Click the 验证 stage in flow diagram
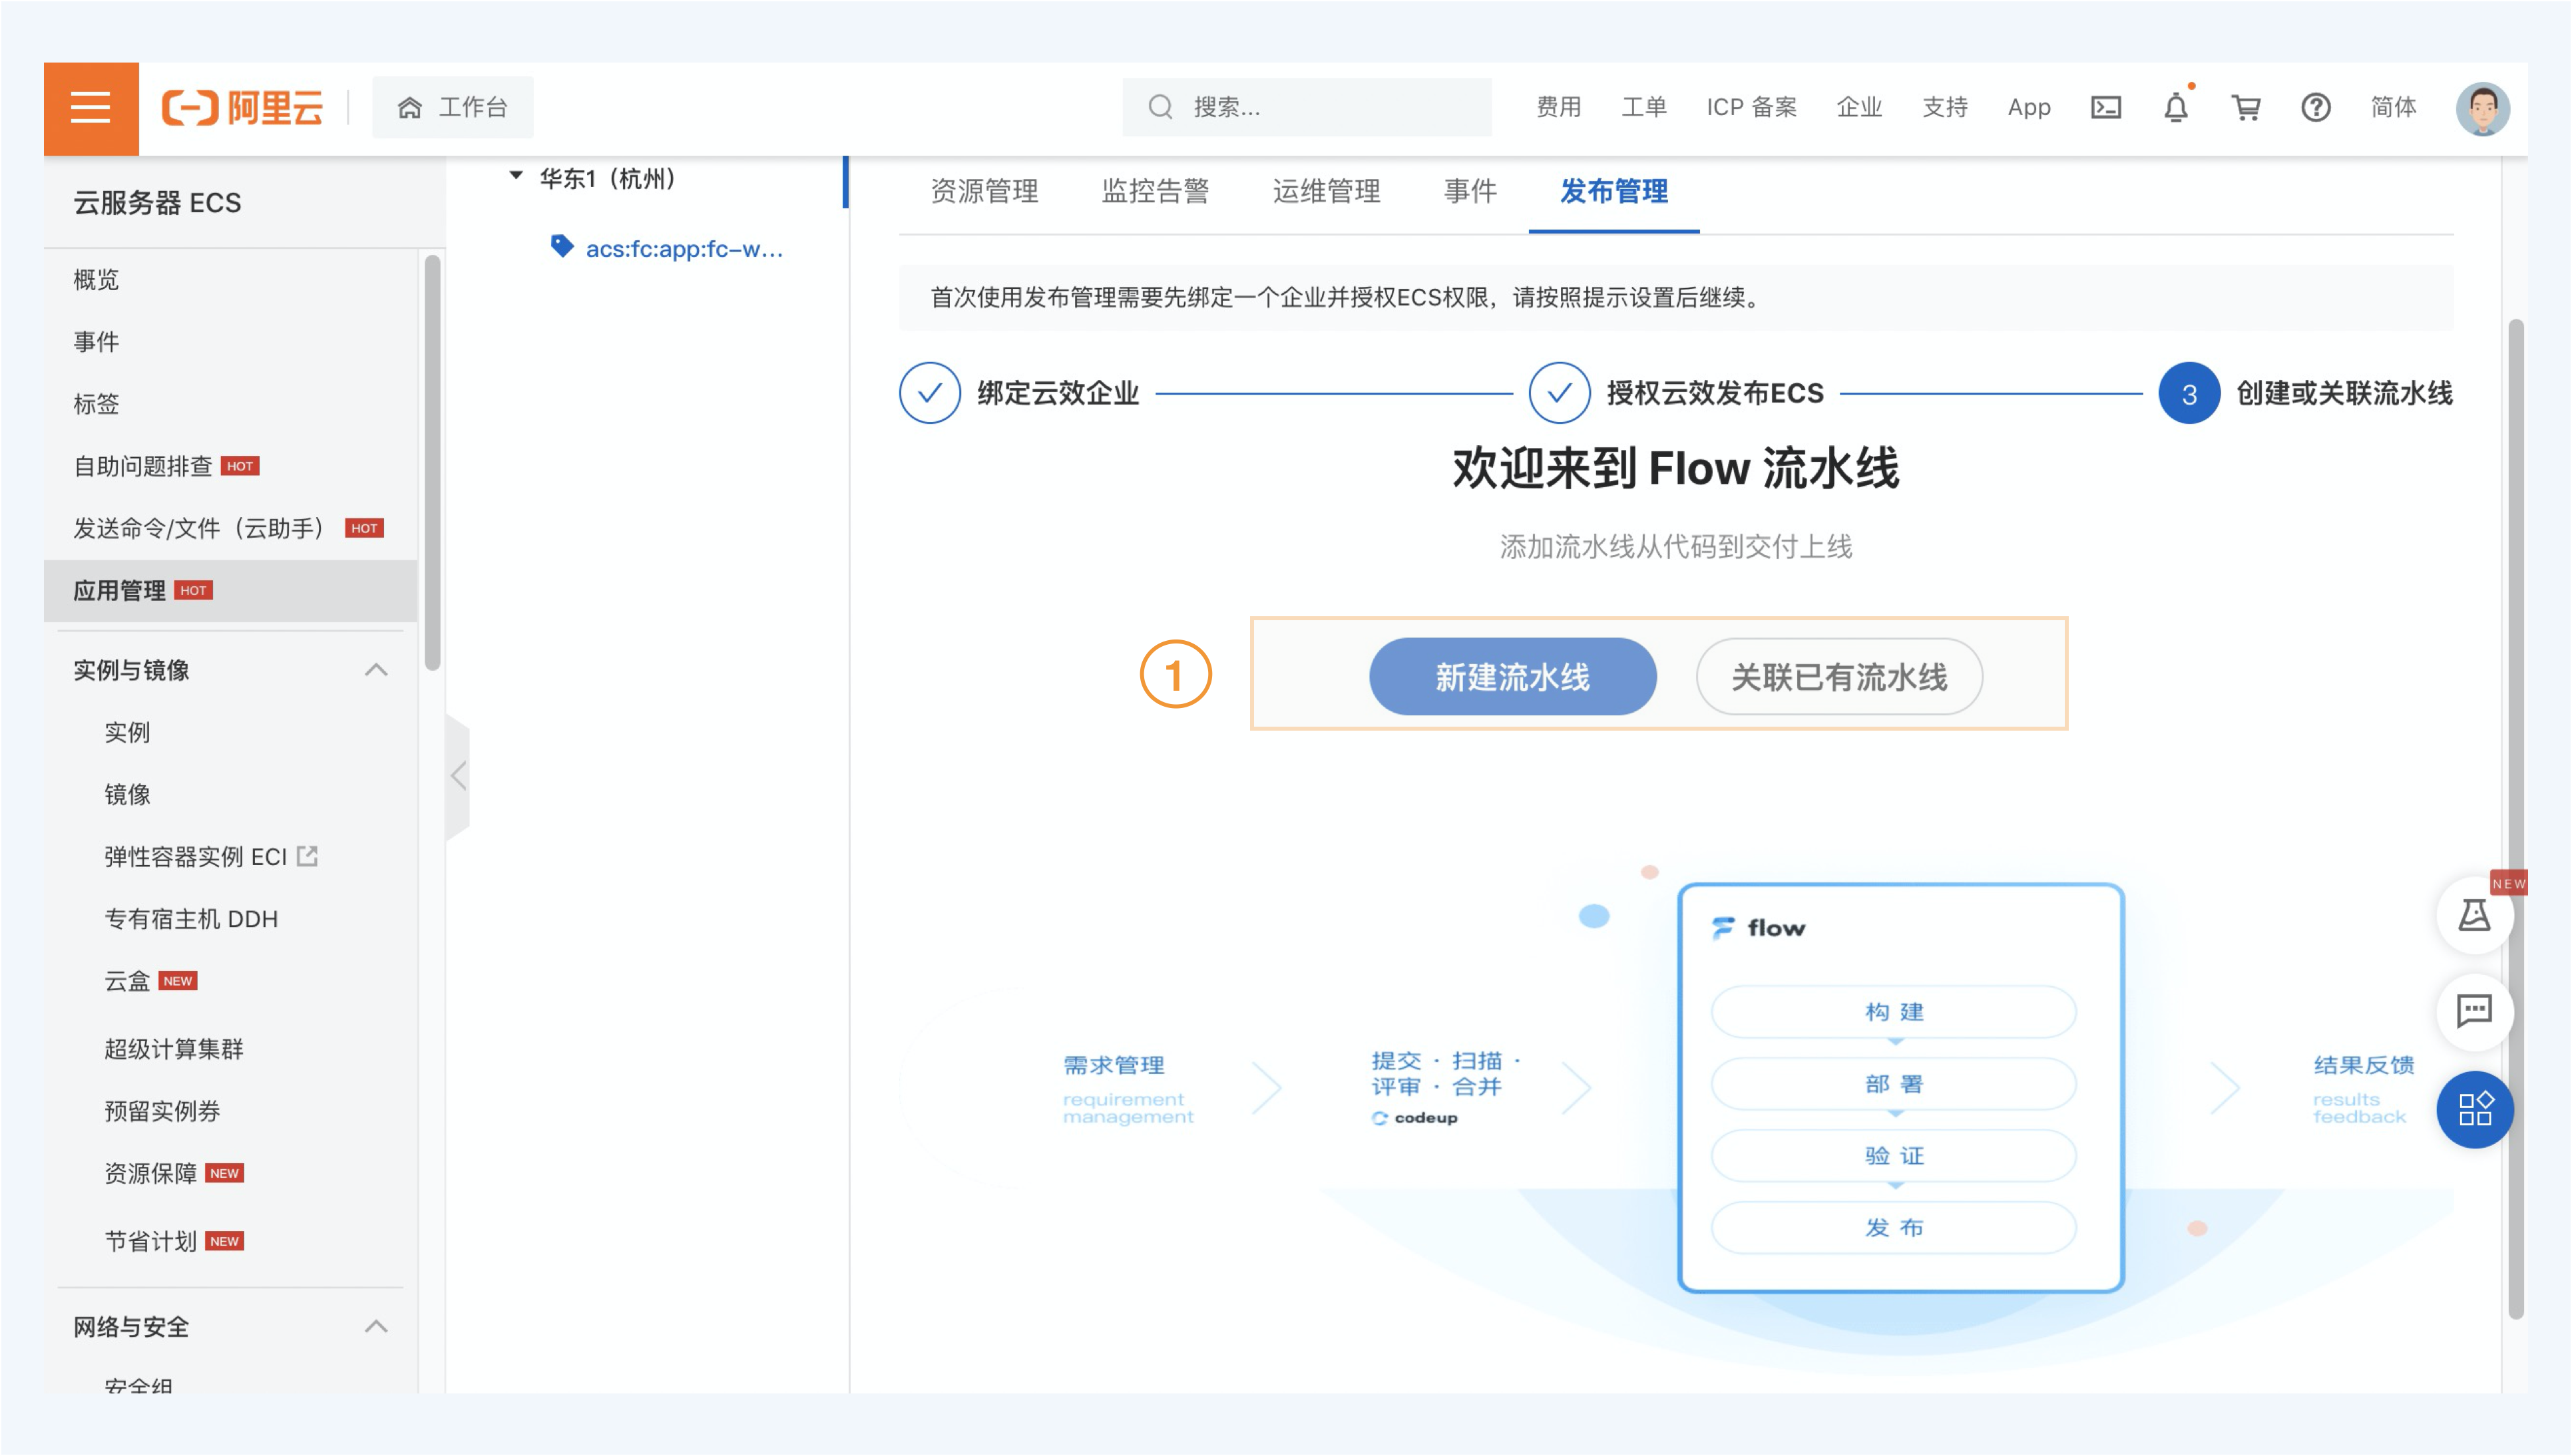2572x1456 pixels. coord(1893,1156)
